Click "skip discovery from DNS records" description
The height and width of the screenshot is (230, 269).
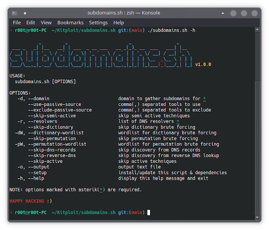(159, 150)
